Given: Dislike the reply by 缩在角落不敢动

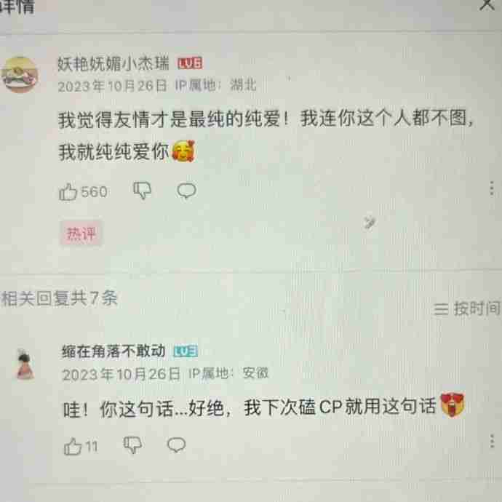Looking at the screenshot, I should point(133,445).
